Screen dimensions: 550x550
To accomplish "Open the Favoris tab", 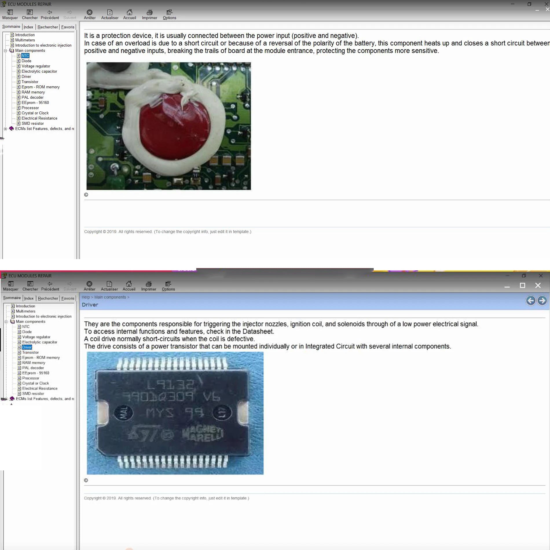I will [x=67, y=27].
